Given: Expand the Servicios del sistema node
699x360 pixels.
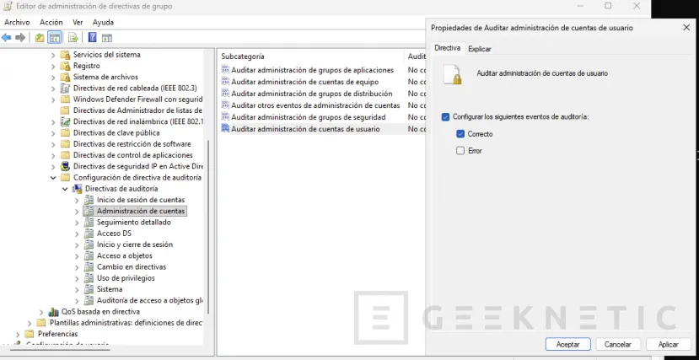Looking at the screenshot, I should coord(53,55).
